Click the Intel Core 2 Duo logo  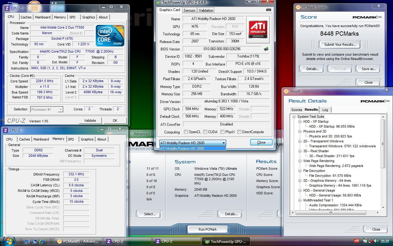pyautogui.click(x=110, y=35)
